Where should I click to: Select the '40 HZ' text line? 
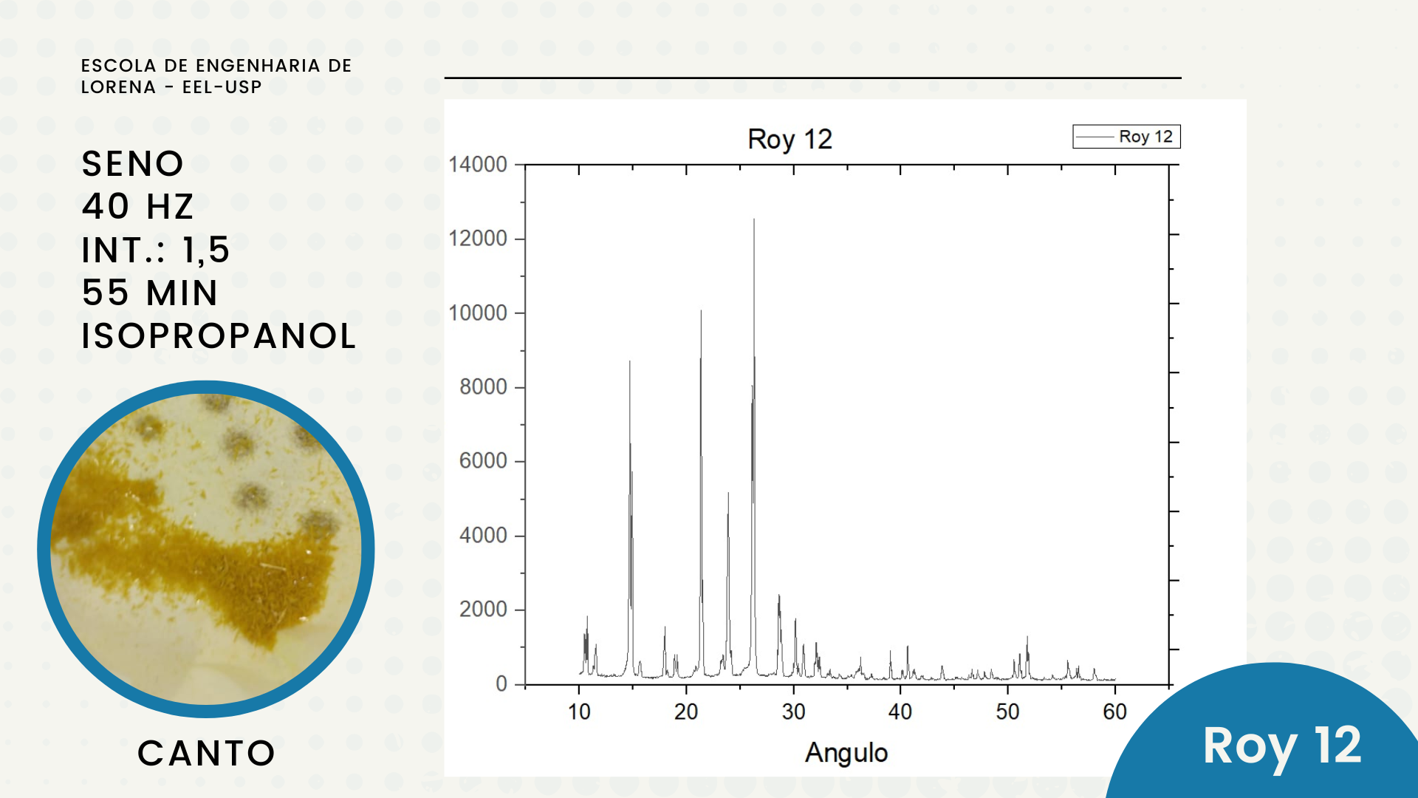(x=138, y=206)
